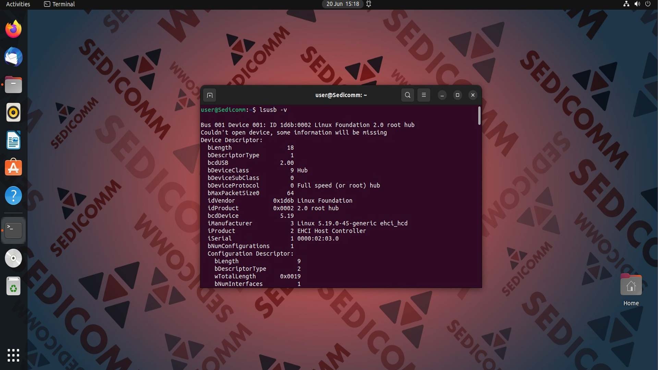
Task: Click the 'lsusb -v' command text
Action: click(273, 110)
